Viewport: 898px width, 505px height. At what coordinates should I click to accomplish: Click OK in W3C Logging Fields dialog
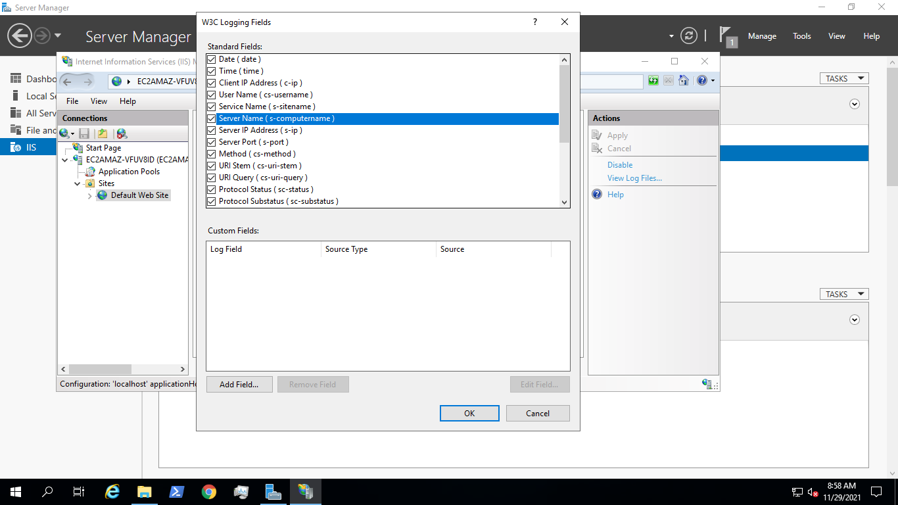469,414
